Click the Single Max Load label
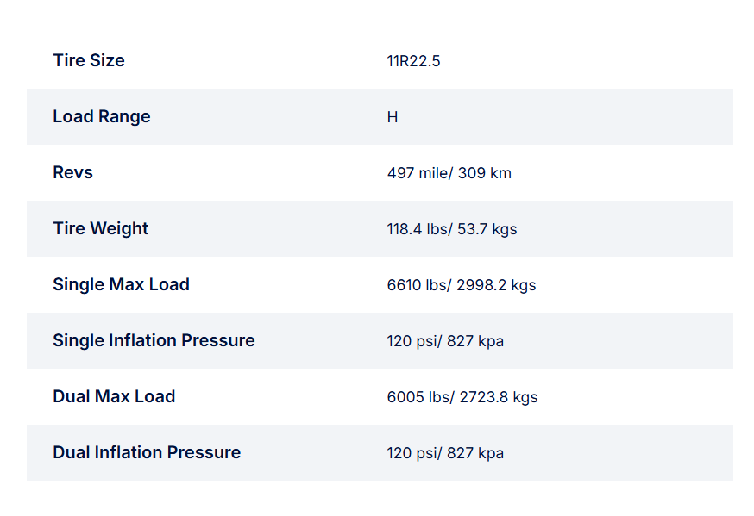Image resolution: width=754 pixels, height=516 pixels. coord(121,284)
